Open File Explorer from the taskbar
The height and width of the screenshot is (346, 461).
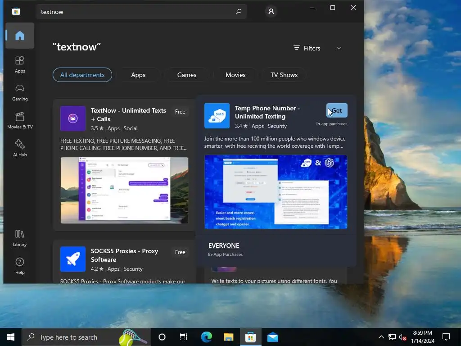[228, 337]
